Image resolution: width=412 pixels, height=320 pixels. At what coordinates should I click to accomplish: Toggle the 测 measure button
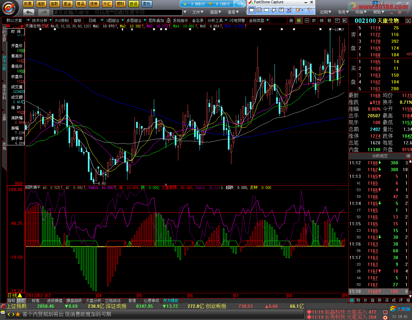point(291,20)
